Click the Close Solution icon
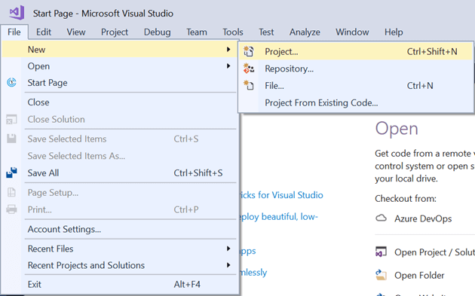Image resolution: width=475 pixels, height=296 pixels. point(11,119)
